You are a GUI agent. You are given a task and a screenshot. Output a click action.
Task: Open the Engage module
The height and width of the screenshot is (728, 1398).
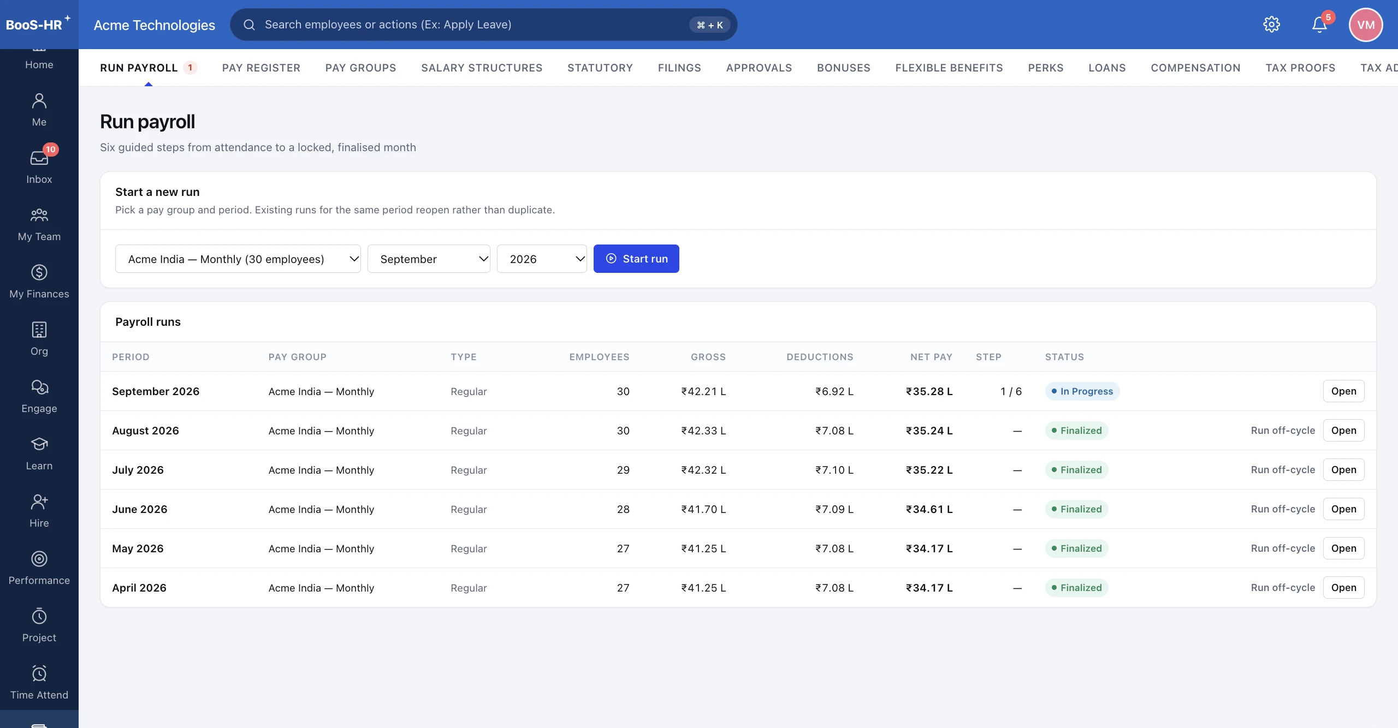[x=39, y=397]
